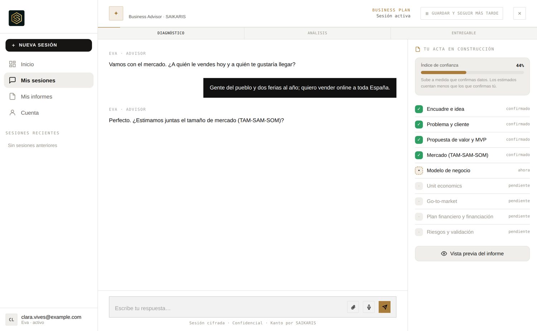
Task: Click the pending marker for Plan financiero y financiación
Action: [419, 217]
